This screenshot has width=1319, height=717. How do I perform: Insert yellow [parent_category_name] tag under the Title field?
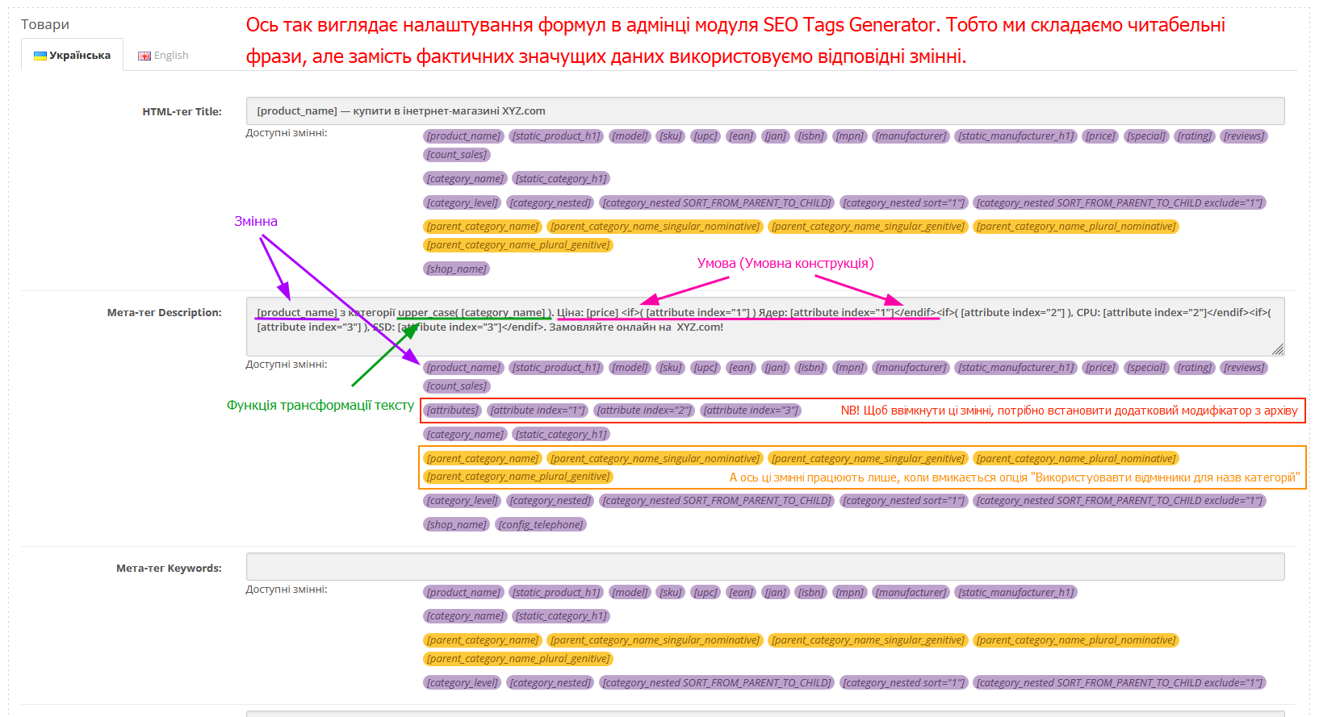pyautogui.click(x=483, y=227)
